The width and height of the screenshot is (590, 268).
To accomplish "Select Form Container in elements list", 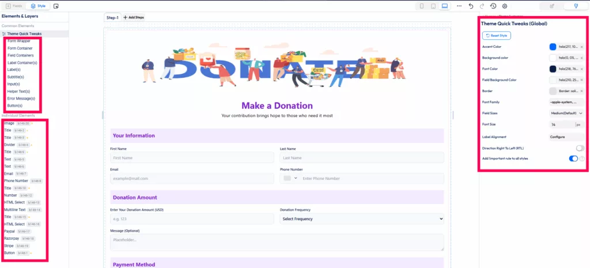I will click(x=20, y=48).
